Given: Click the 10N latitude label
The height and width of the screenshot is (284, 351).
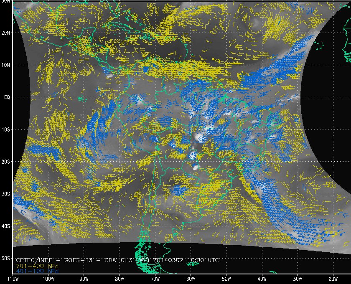Looking at the screenshot, I should click(x=6, y=65).
